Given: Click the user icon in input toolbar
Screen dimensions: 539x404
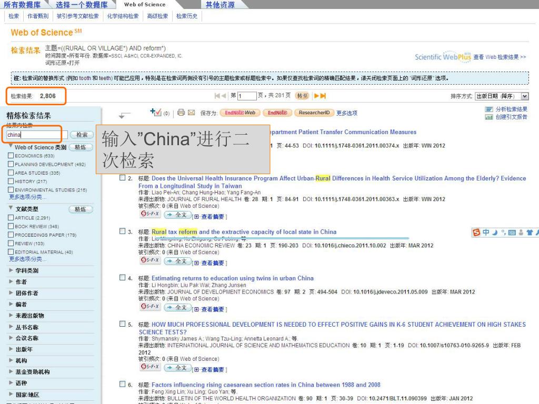Looking at the screenshot, I should [x=521, y=233].
